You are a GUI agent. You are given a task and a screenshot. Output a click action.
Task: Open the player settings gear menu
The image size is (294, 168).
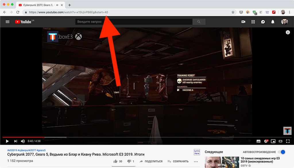pyautogui.click(x=266, y=141)
